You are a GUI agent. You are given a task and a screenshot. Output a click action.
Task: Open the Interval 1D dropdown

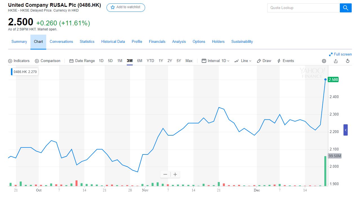pyautogui.click(x=216, y=61)
